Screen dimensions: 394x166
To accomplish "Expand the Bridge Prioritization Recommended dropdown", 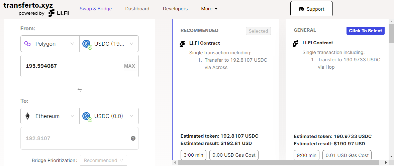I will click(104, 160).
